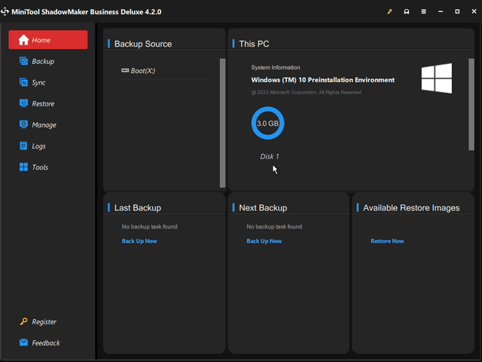Click Back Up Now under Last Backup
The image size is (482, 362).
click(139, 241)
